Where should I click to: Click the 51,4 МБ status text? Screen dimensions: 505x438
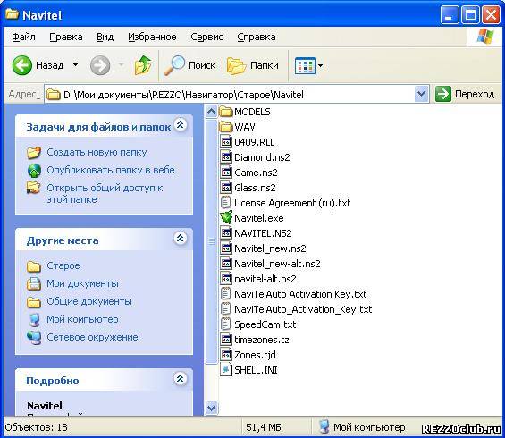click(263, 427)
